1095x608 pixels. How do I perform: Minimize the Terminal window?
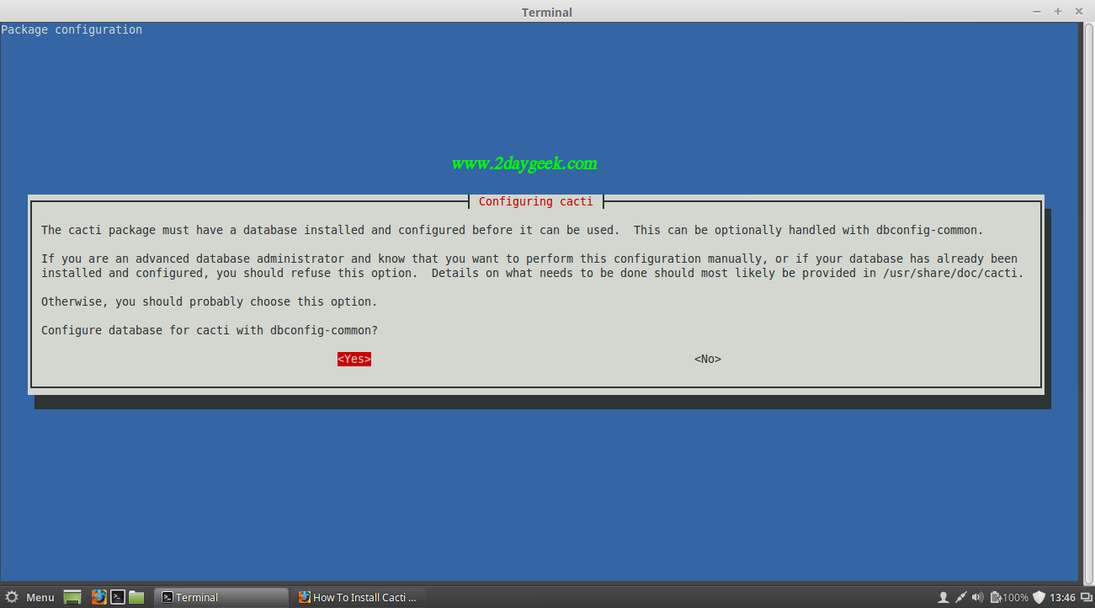click(1038, 12)
